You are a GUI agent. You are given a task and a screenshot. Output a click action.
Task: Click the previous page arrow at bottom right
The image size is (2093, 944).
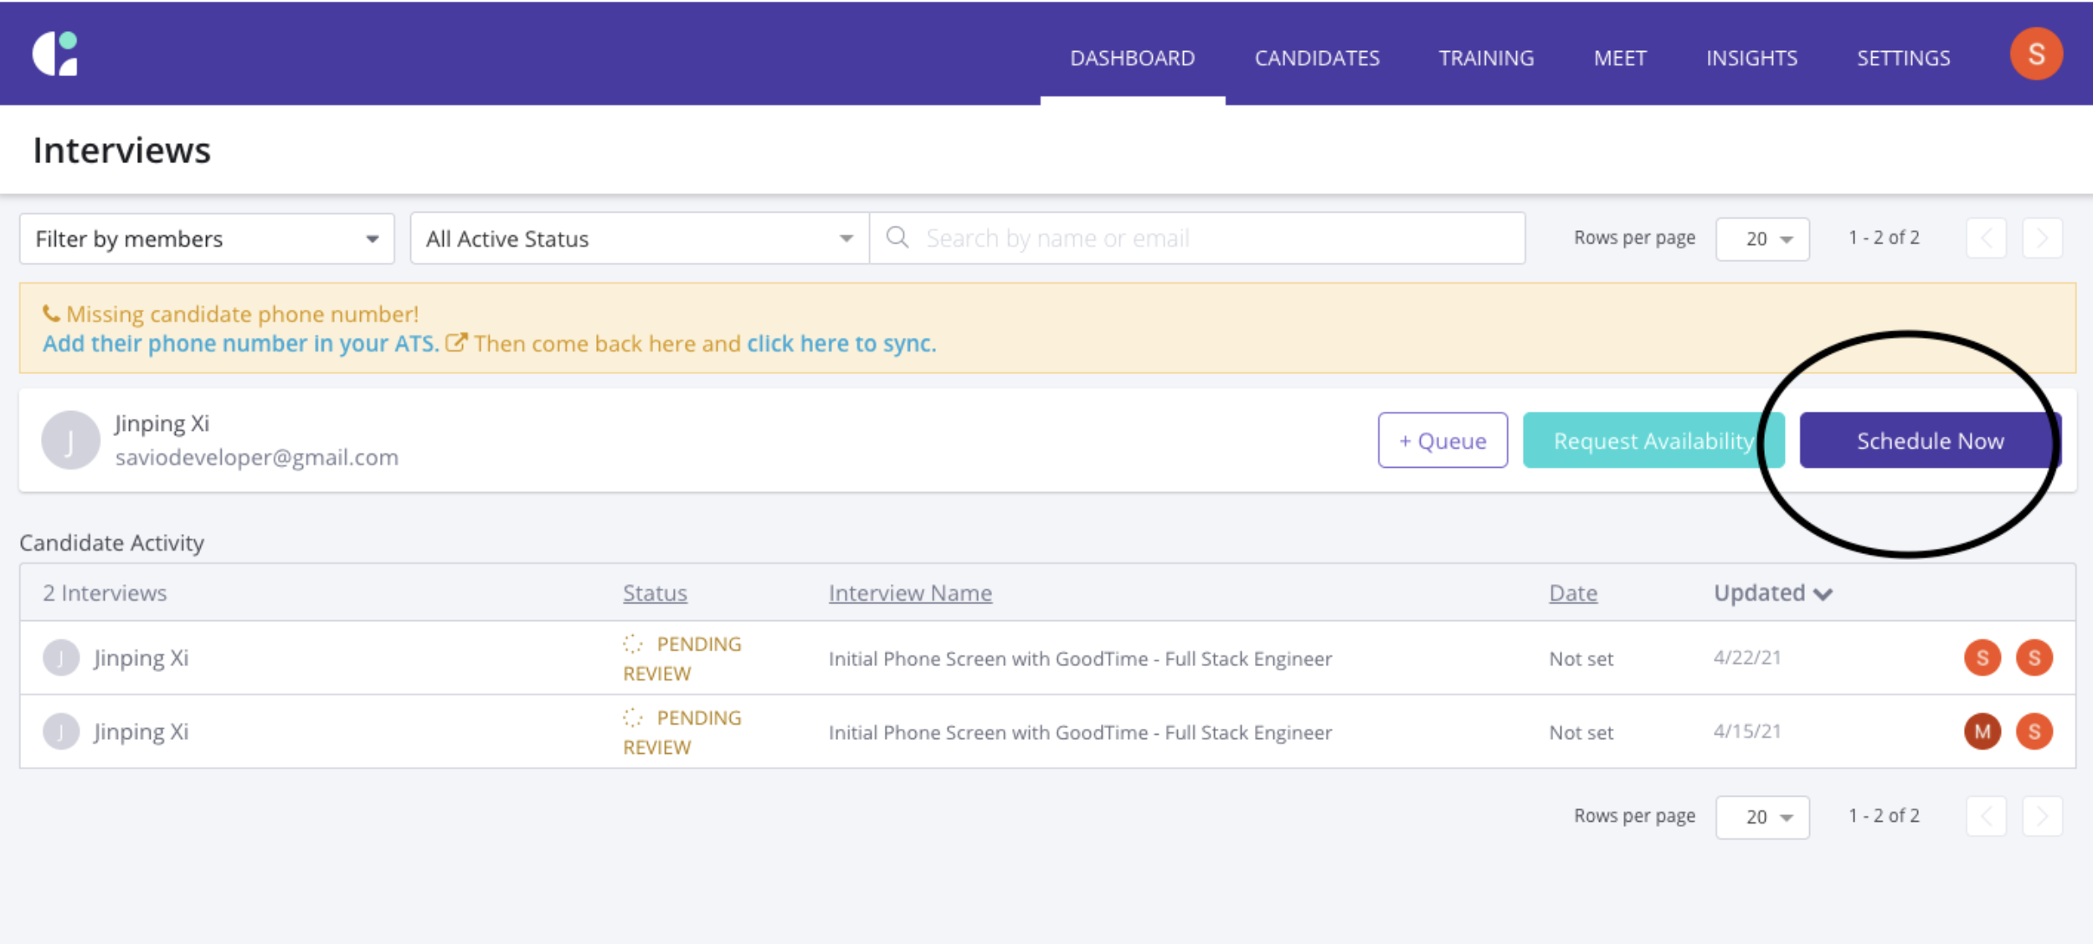(x=1988, y=816)
